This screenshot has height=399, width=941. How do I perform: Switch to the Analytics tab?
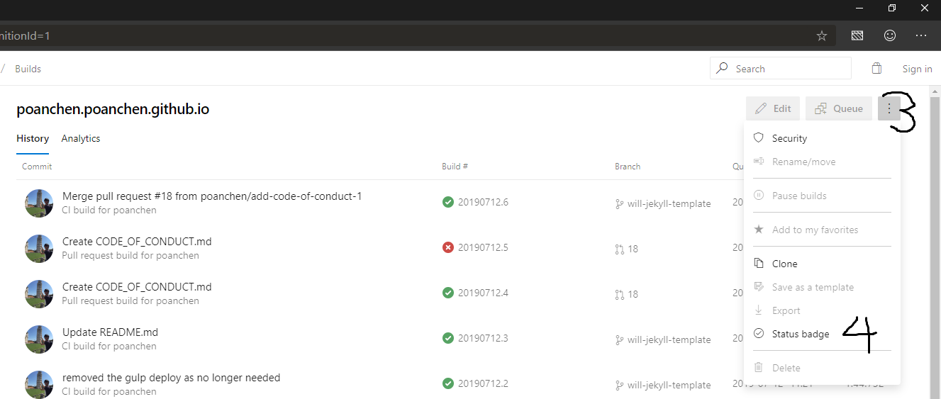(x=81, y=138)
